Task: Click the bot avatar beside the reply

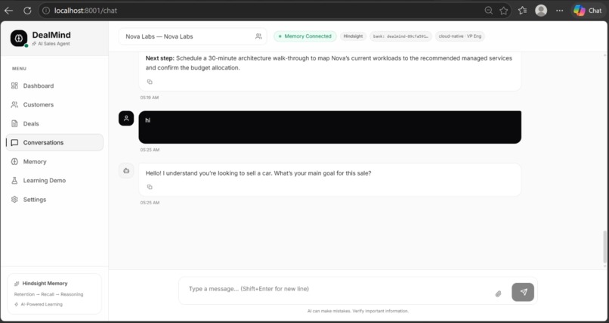Action: (126, 171)
